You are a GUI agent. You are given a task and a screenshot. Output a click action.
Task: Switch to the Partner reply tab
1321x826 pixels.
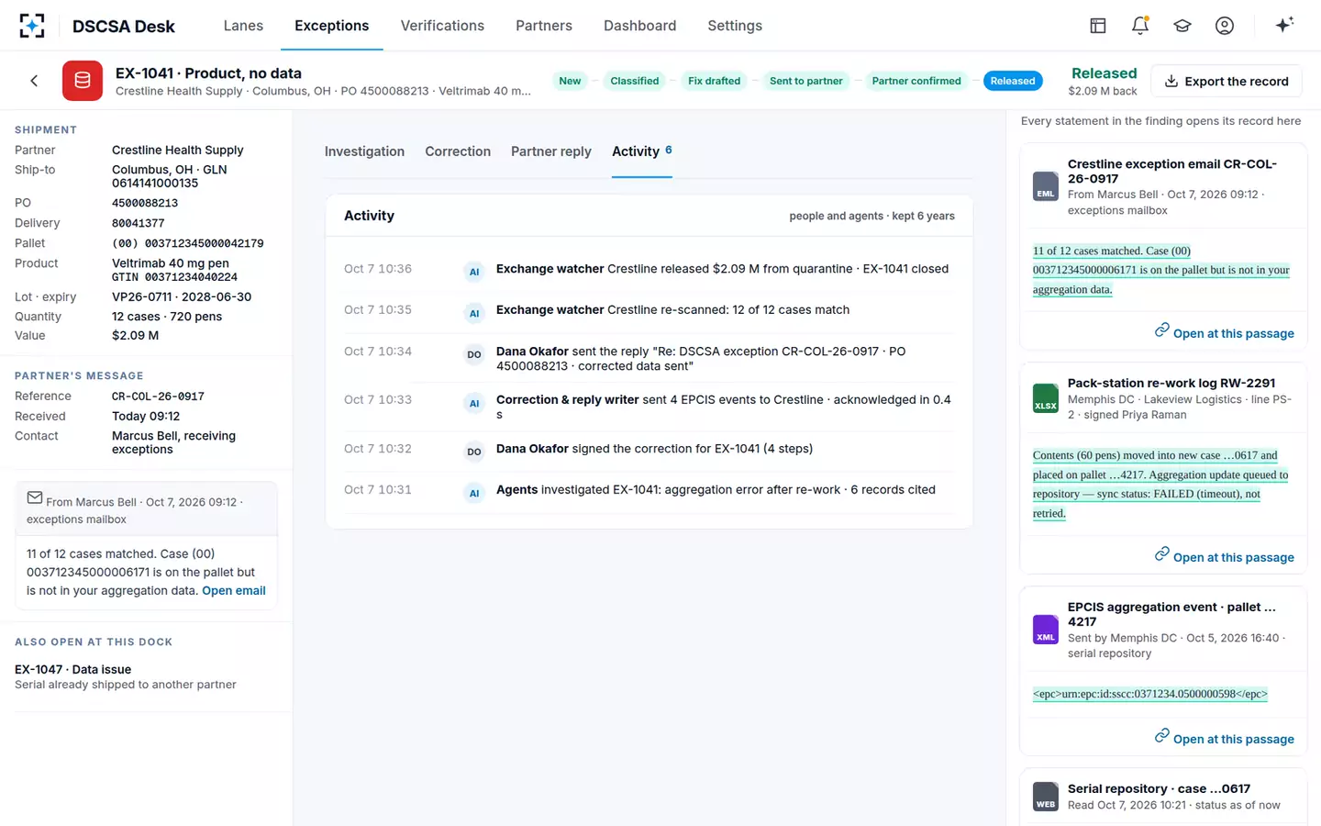click(551, 151)
